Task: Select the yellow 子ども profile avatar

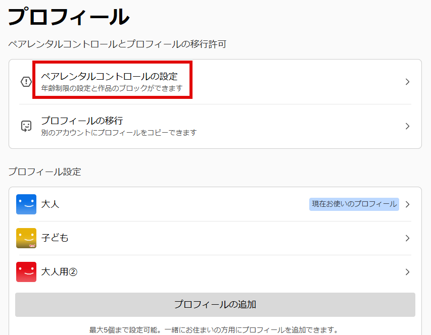Action: click(26, 238)
